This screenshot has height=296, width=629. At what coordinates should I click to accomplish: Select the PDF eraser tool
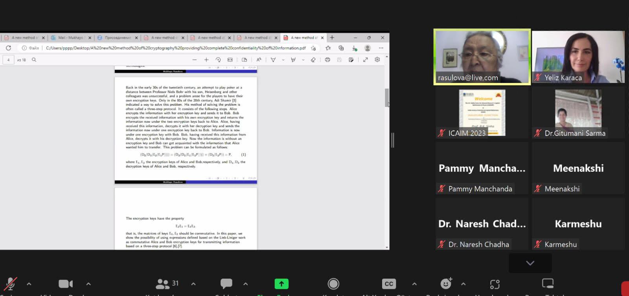313,60
